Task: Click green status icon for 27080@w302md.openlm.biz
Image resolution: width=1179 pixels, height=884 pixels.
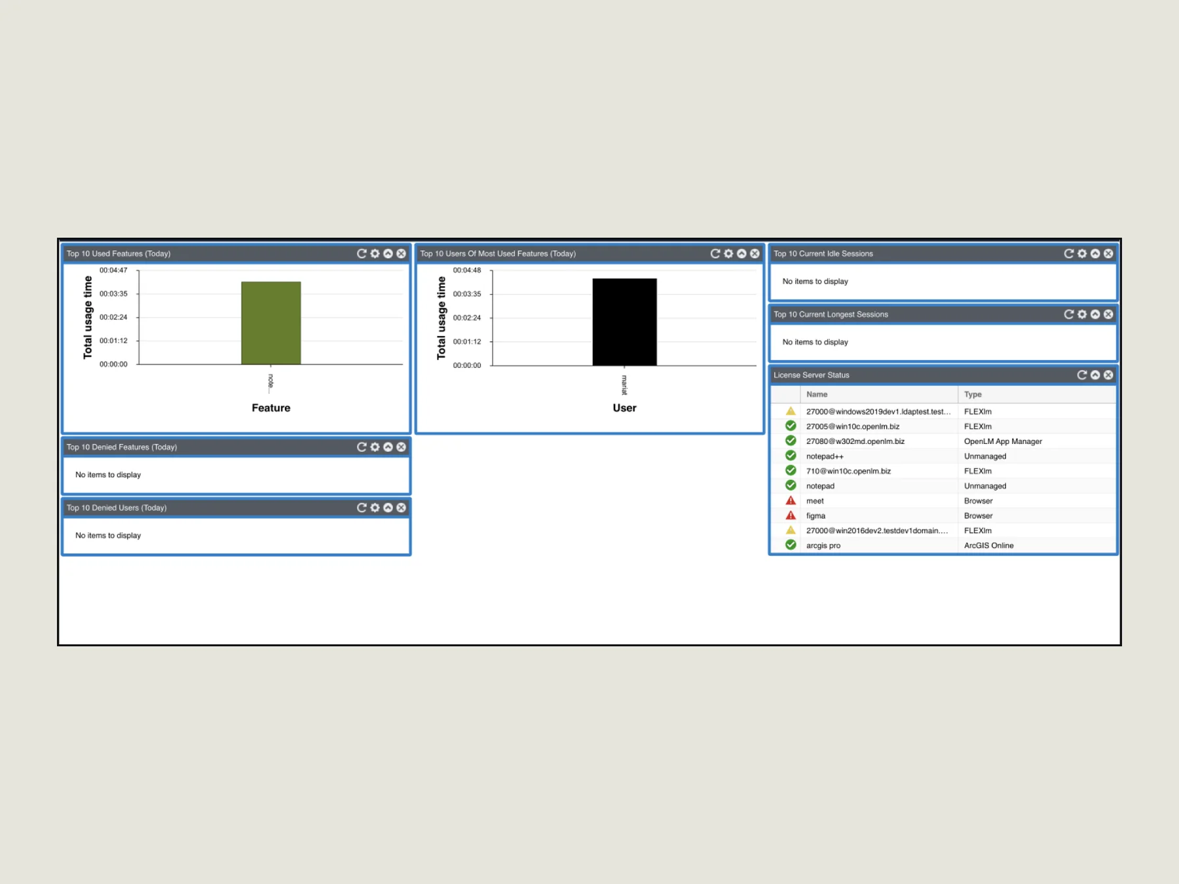Action: click(x=791, y=441)
